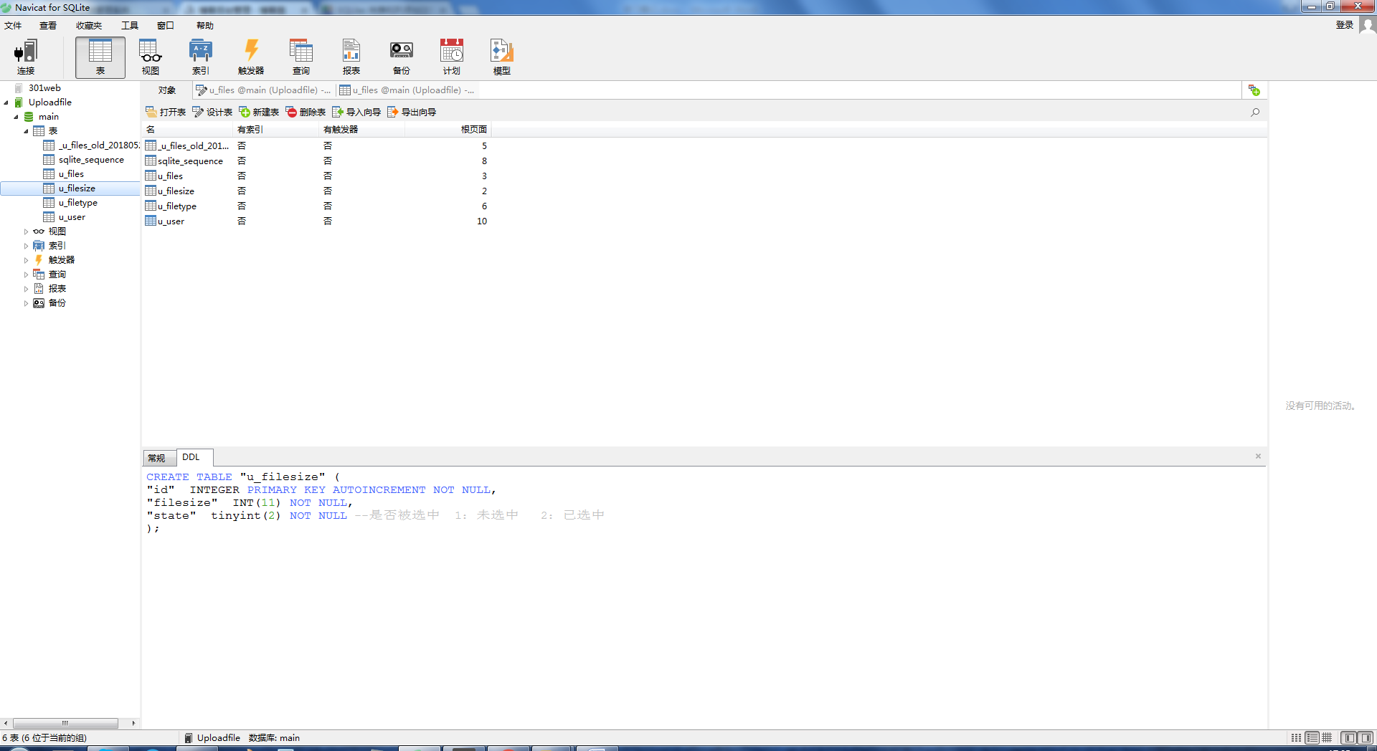Click Import Wizard (导入向导) button
The width and height of the screenshot is (1377, 751).
point(356,112)
